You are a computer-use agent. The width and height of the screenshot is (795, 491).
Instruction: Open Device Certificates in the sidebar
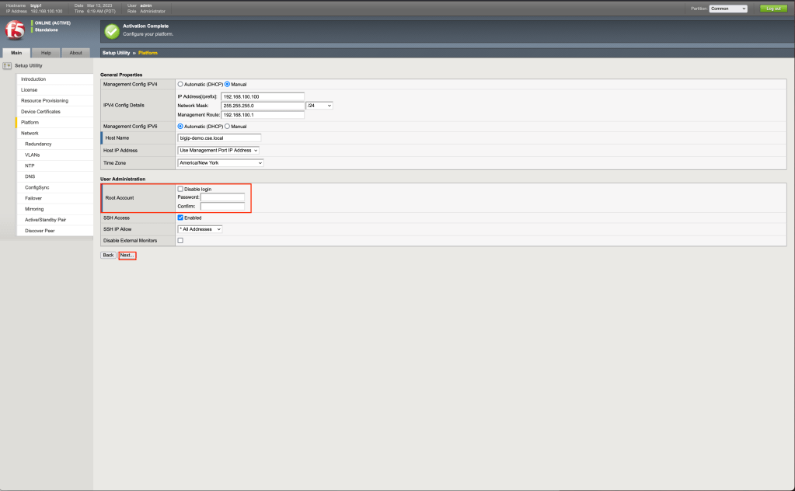click(x=40, y=112)
